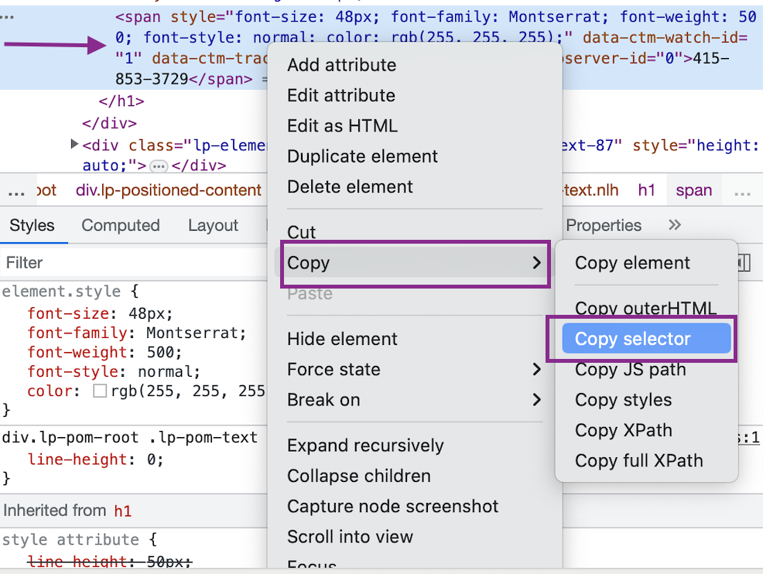Choose Delete element menu entry
This screenshot has height=574, width=763.
click(350, 186)
